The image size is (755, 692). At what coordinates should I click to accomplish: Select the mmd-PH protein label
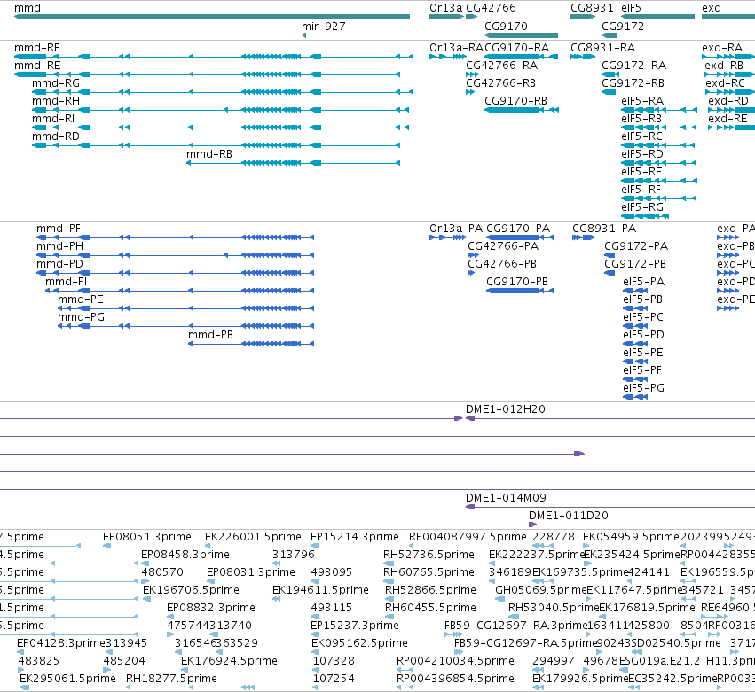point(59,246)
